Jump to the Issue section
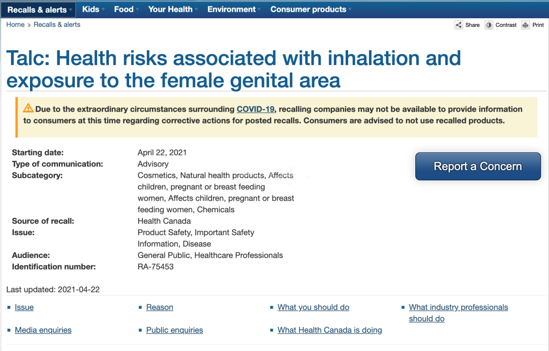 click(24, 307)
